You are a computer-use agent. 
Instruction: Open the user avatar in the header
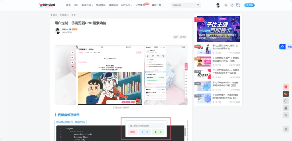218,5
